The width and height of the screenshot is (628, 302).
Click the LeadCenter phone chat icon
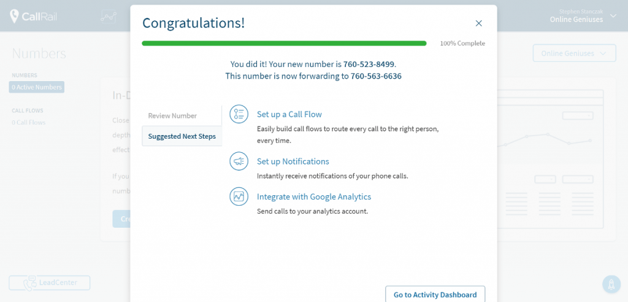29,283
